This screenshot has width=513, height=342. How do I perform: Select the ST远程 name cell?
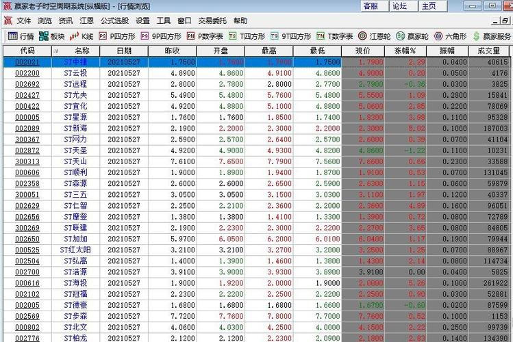point(75,84)
